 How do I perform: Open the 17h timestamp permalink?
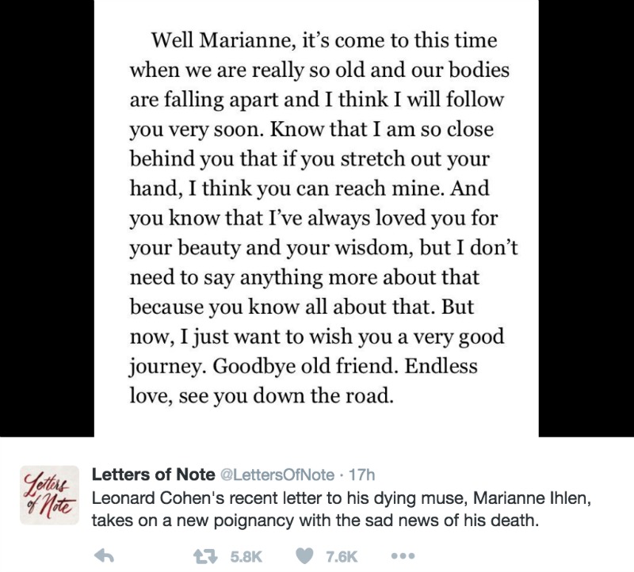(x=362, y=475)
